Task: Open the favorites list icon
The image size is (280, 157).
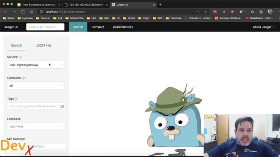Action: click(x=252, y=12)
